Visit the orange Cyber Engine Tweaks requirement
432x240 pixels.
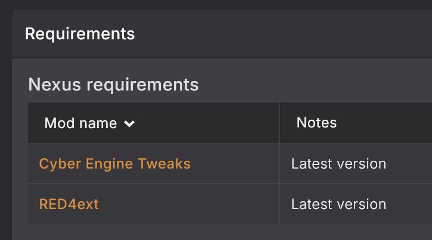click(114, 163)
